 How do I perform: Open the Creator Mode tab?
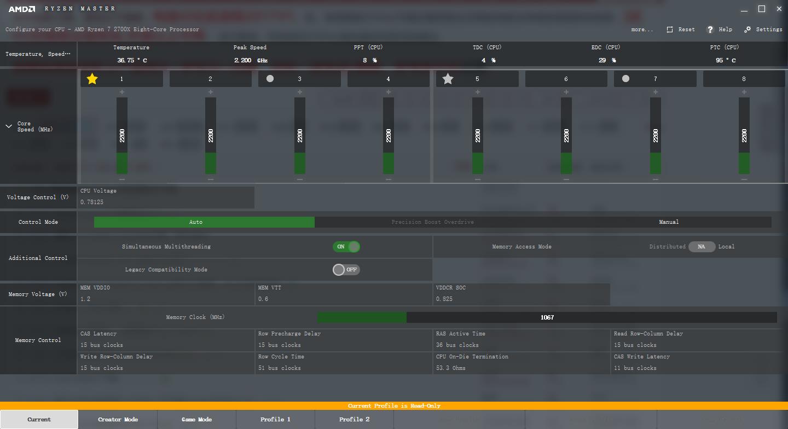coord(118,420)
